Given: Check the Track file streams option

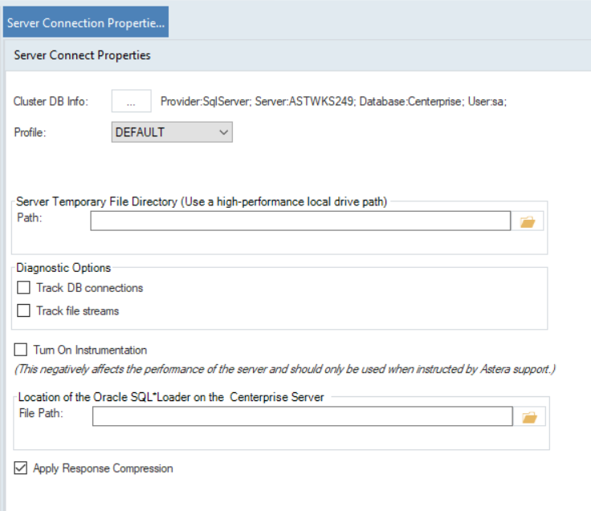Looking at the screenshot, I should point(24,310).
